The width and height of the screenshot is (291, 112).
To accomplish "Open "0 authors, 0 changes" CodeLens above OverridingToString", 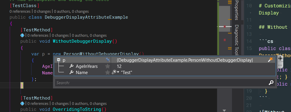I will coord(89,103).
